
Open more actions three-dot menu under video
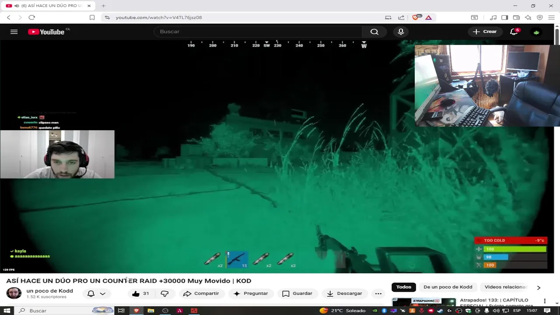pyautogui.click(x=378, y=294)
